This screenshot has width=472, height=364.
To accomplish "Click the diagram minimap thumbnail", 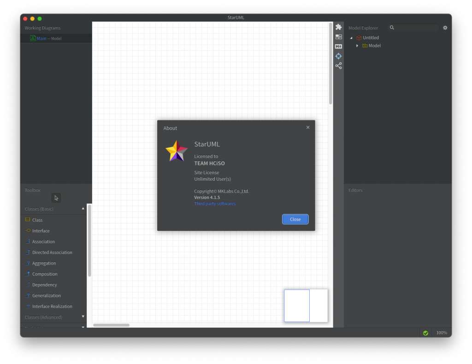I will (306, 305).
